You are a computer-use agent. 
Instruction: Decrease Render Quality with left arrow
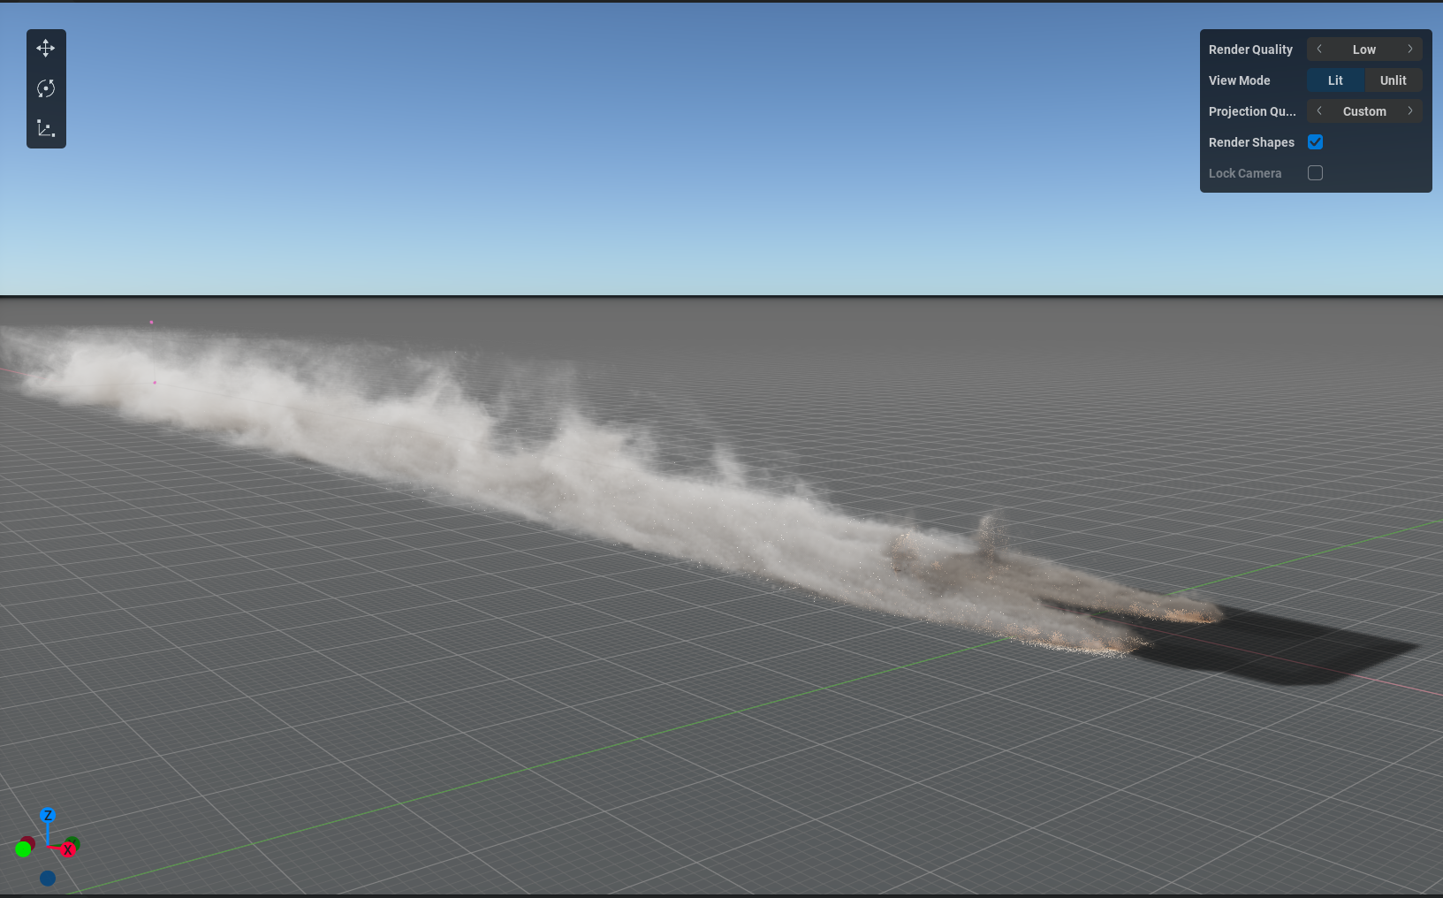click(1319, 49)
